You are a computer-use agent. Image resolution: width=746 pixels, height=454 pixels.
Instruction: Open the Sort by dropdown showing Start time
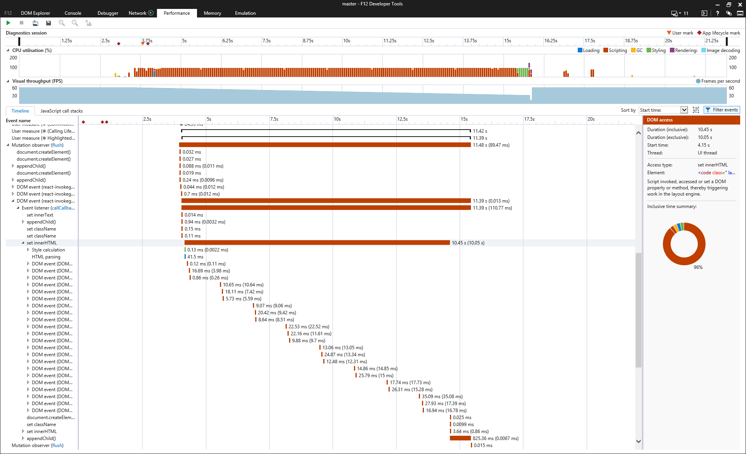[662, 110]
